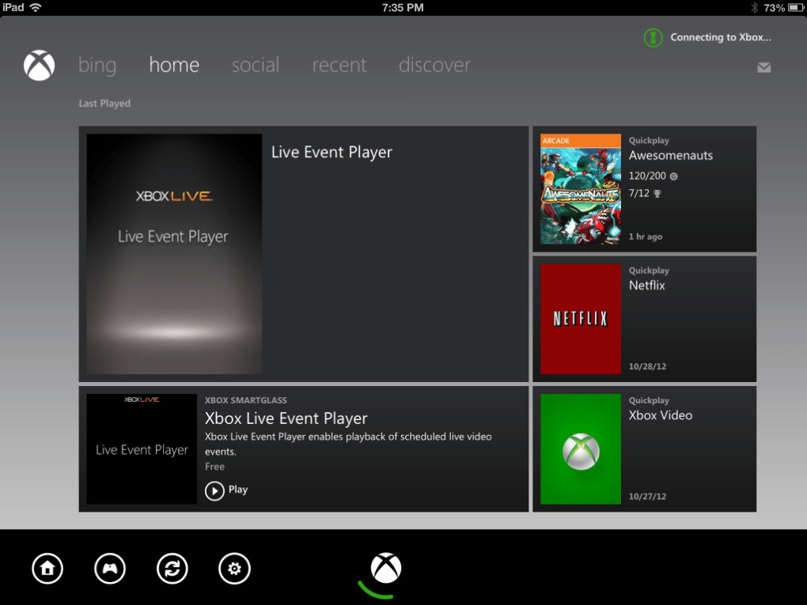Tap the achievements trophy icon next to 7/12
This screenshot has height=605, width=807.
pyautogui.click(x=657, y=194)
